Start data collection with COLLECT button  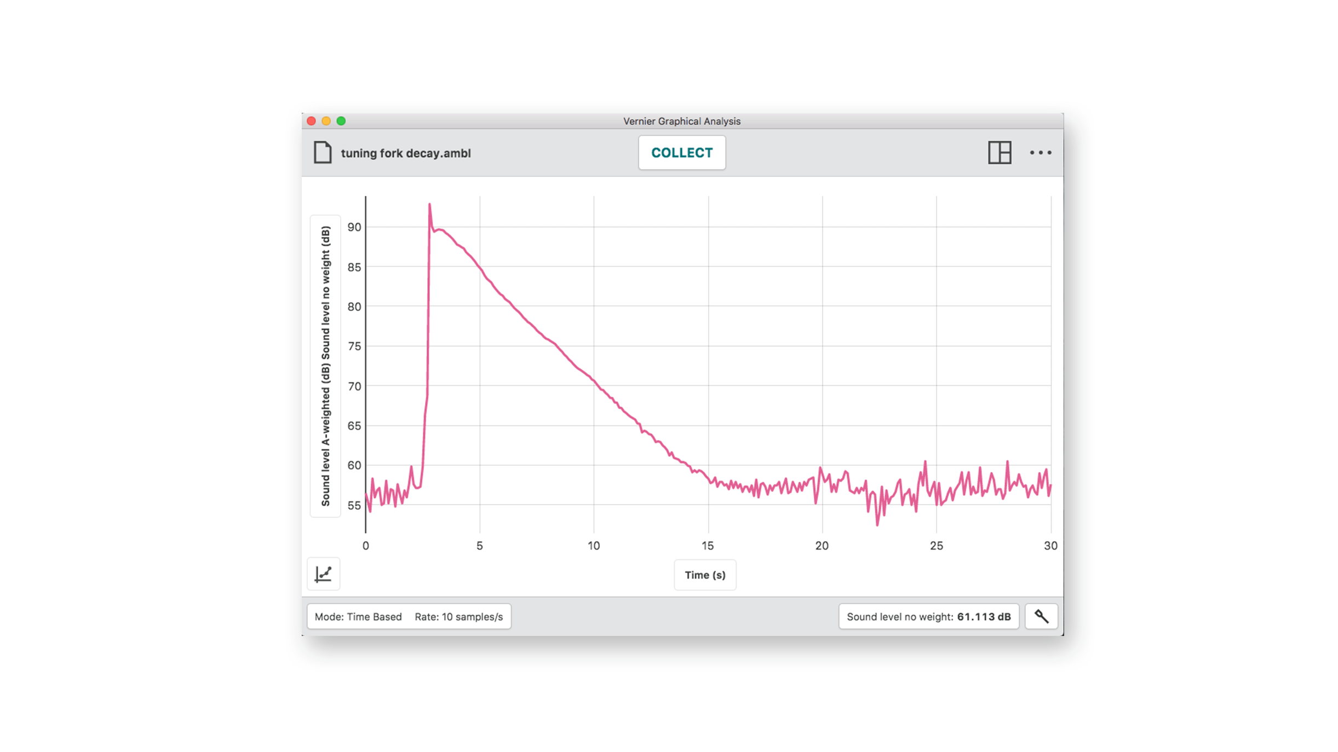(x=681, y=153)
